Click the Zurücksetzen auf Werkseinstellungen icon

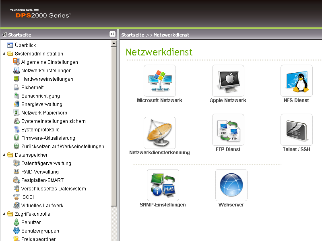point(17,146)
